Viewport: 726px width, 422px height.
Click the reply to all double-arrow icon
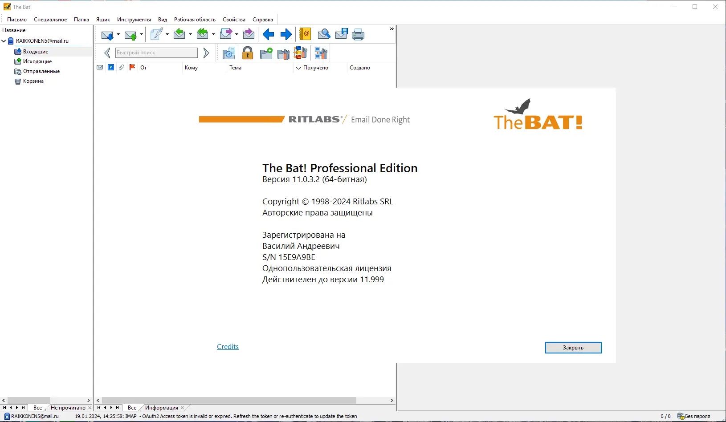(x=203, y=34)
